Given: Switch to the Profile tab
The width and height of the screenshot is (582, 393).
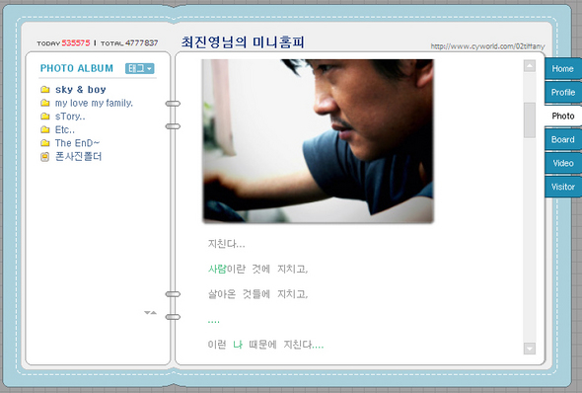Looking at the screenshot, I should point(562,92).
